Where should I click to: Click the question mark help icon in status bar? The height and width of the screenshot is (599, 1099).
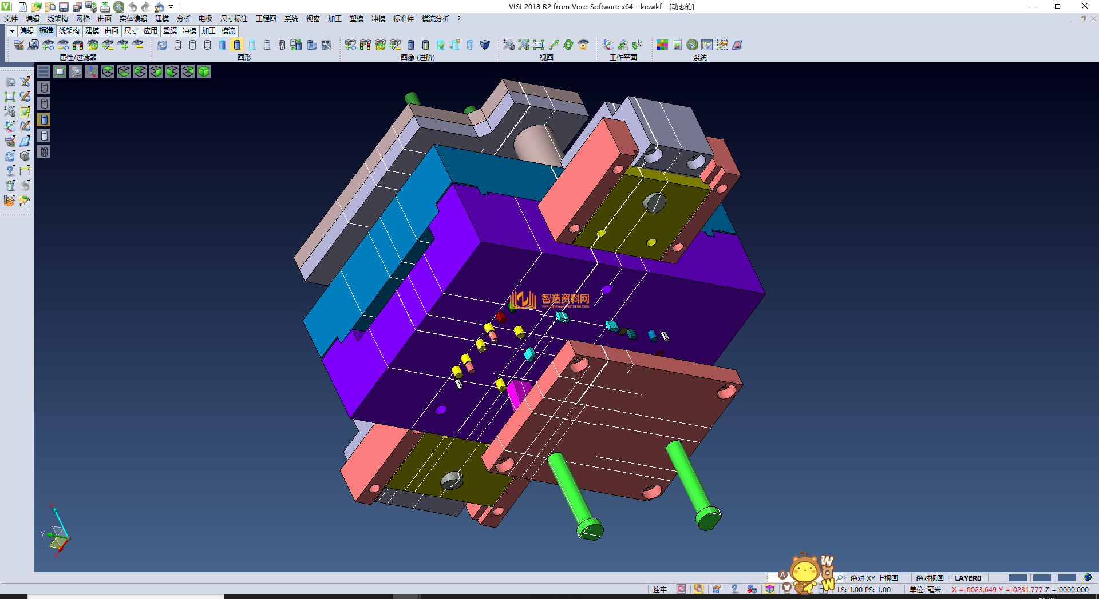[x=734, y=589]
